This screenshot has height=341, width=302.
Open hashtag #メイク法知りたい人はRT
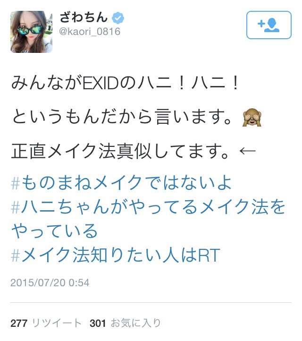coord(115,255)
